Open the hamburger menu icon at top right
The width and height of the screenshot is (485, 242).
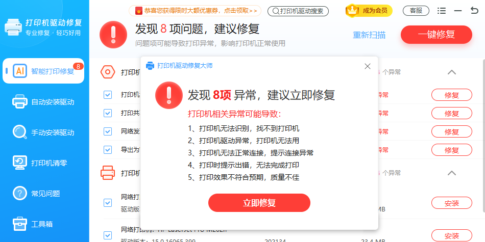[x=442, y=11]
